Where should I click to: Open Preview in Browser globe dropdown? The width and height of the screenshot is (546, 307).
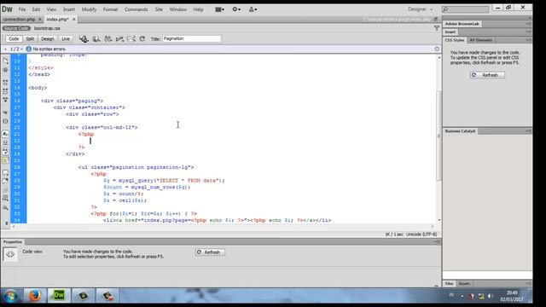[96, 39]
